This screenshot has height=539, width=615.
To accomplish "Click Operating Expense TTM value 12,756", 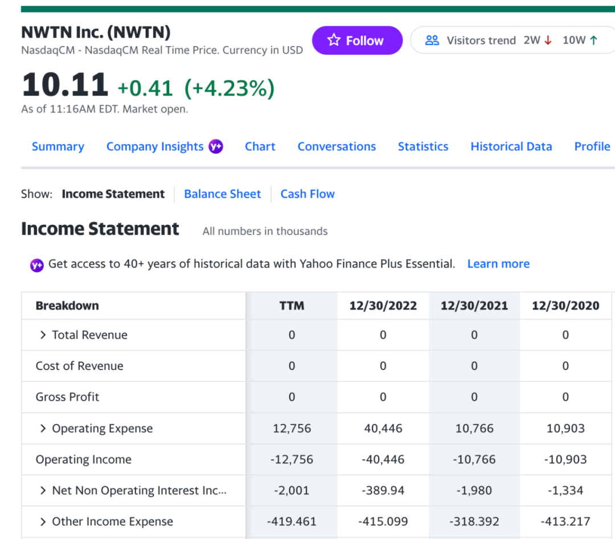I will [x=292, y=429].
